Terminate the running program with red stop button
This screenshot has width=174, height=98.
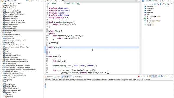coord(139,76)
